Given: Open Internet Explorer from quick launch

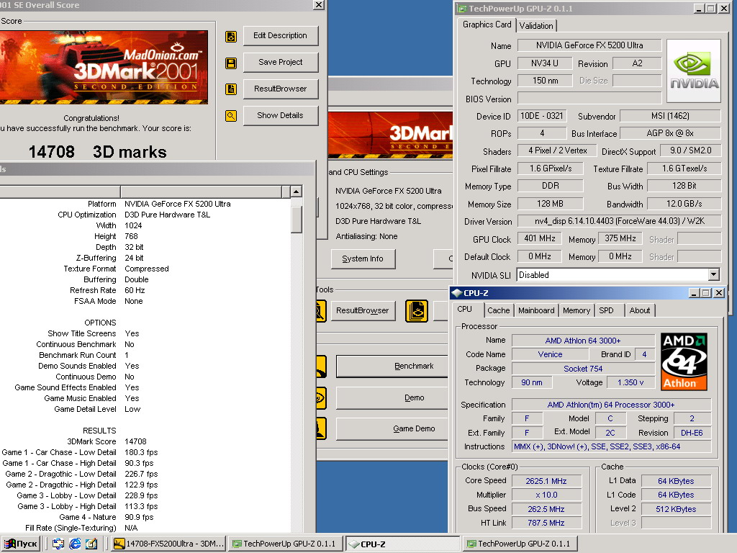Looking at the screenshot, I should click(x=75, y=544).
